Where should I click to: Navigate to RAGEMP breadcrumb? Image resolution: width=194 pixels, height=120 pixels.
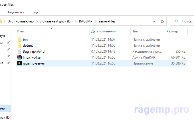coord(86,21)
